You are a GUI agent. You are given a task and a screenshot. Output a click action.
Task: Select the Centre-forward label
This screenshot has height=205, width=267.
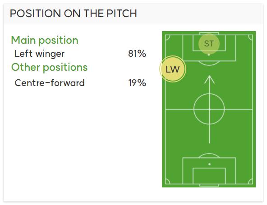pos(50,83)
